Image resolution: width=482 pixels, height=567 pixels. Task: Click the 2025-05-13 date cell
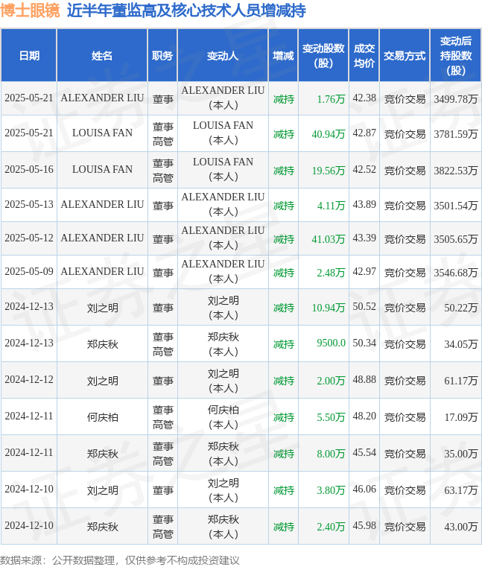[29, 204]
